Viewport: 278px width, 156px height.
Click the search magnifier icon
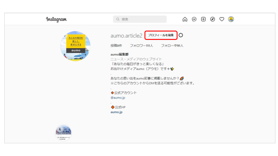[118, 19]
